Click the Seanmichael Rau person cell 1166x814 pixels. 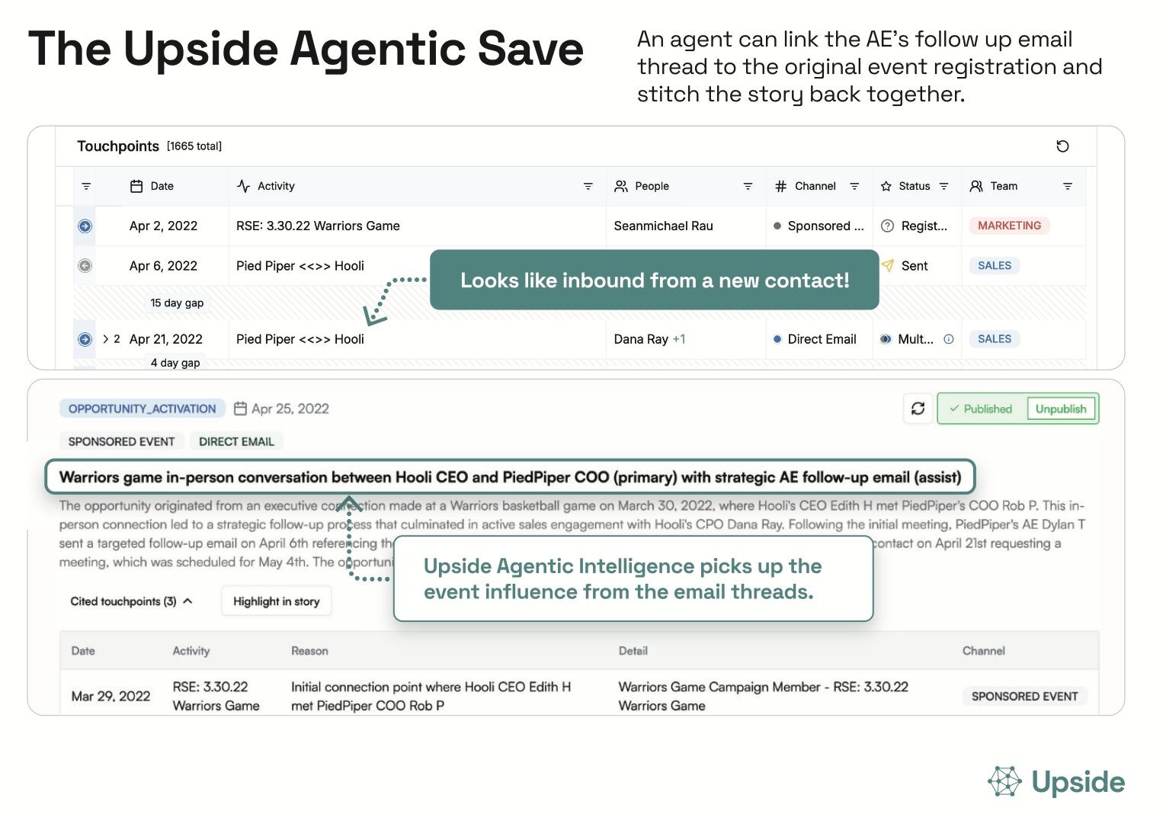(663, 226)
